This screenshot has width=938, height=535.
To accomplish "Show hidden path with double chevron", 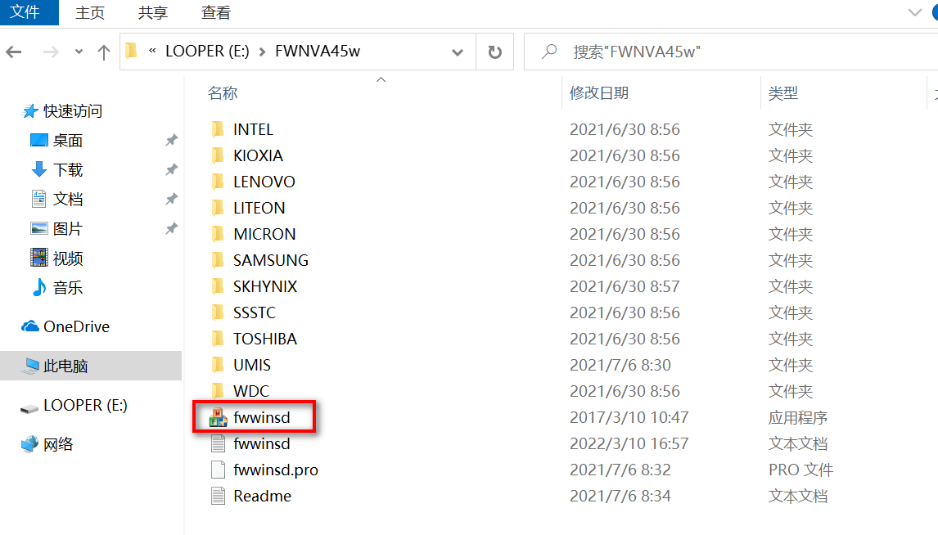I will 152,51.
